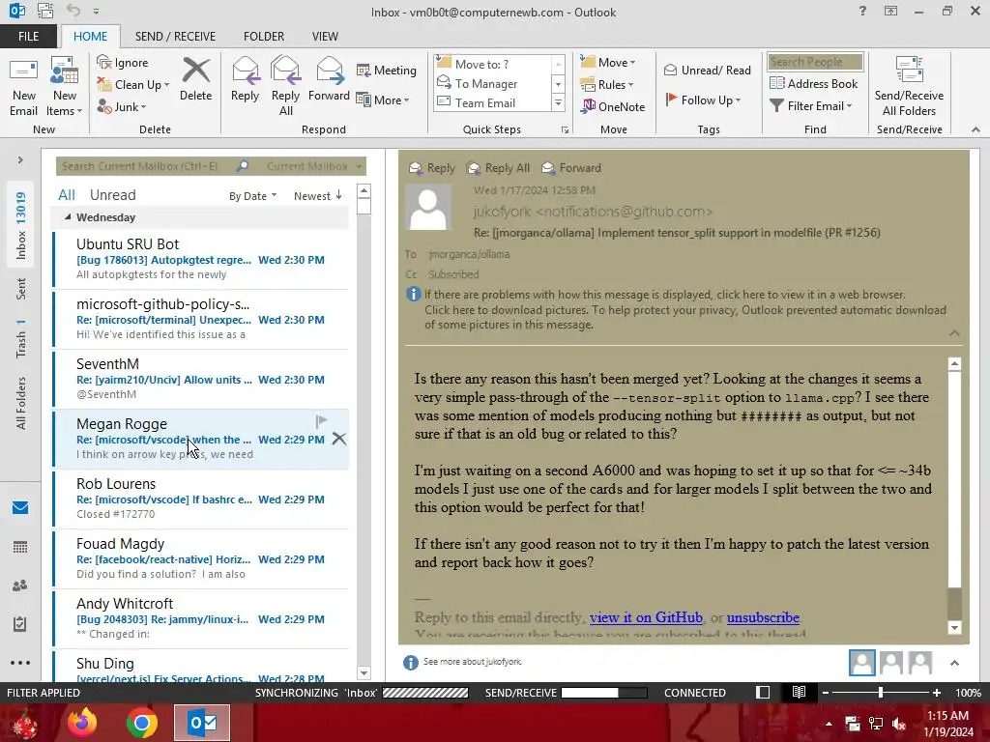Open more navigation options (three dots)
The width and height of the screenshot is (990, 742).
[x=20, y=663]
